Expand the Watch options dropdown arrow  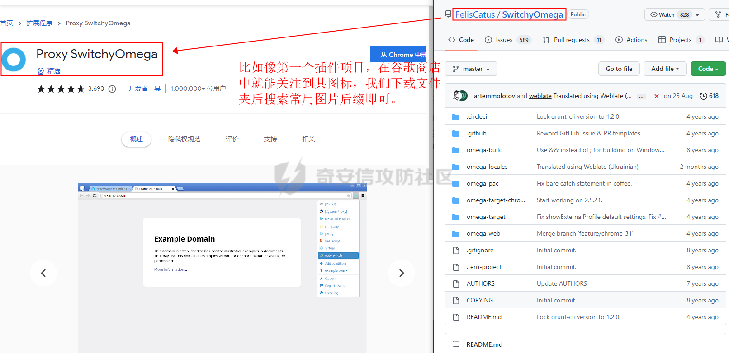697,15
